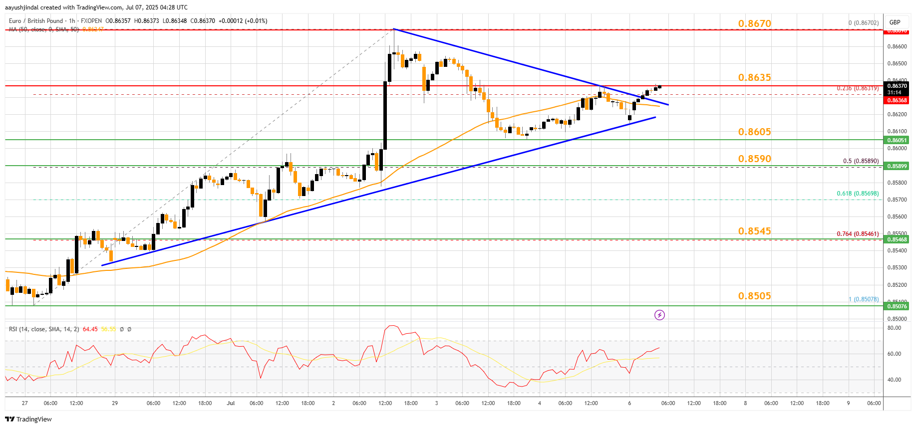Select the Fibonacci 0.236 (0.86319) label

click(858, 88)
